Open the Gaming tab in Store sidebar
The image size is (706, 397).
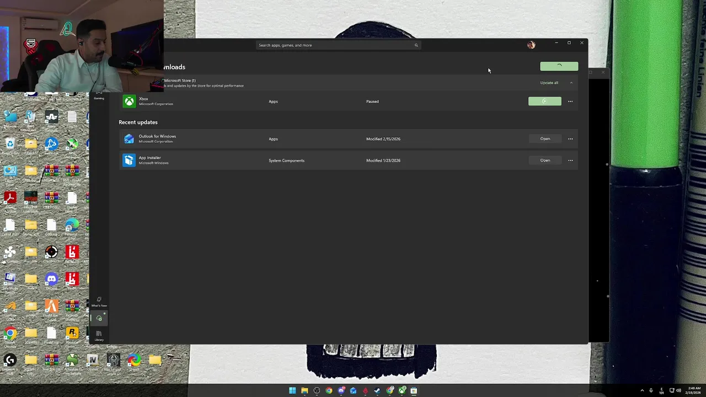tap(99, 95)
